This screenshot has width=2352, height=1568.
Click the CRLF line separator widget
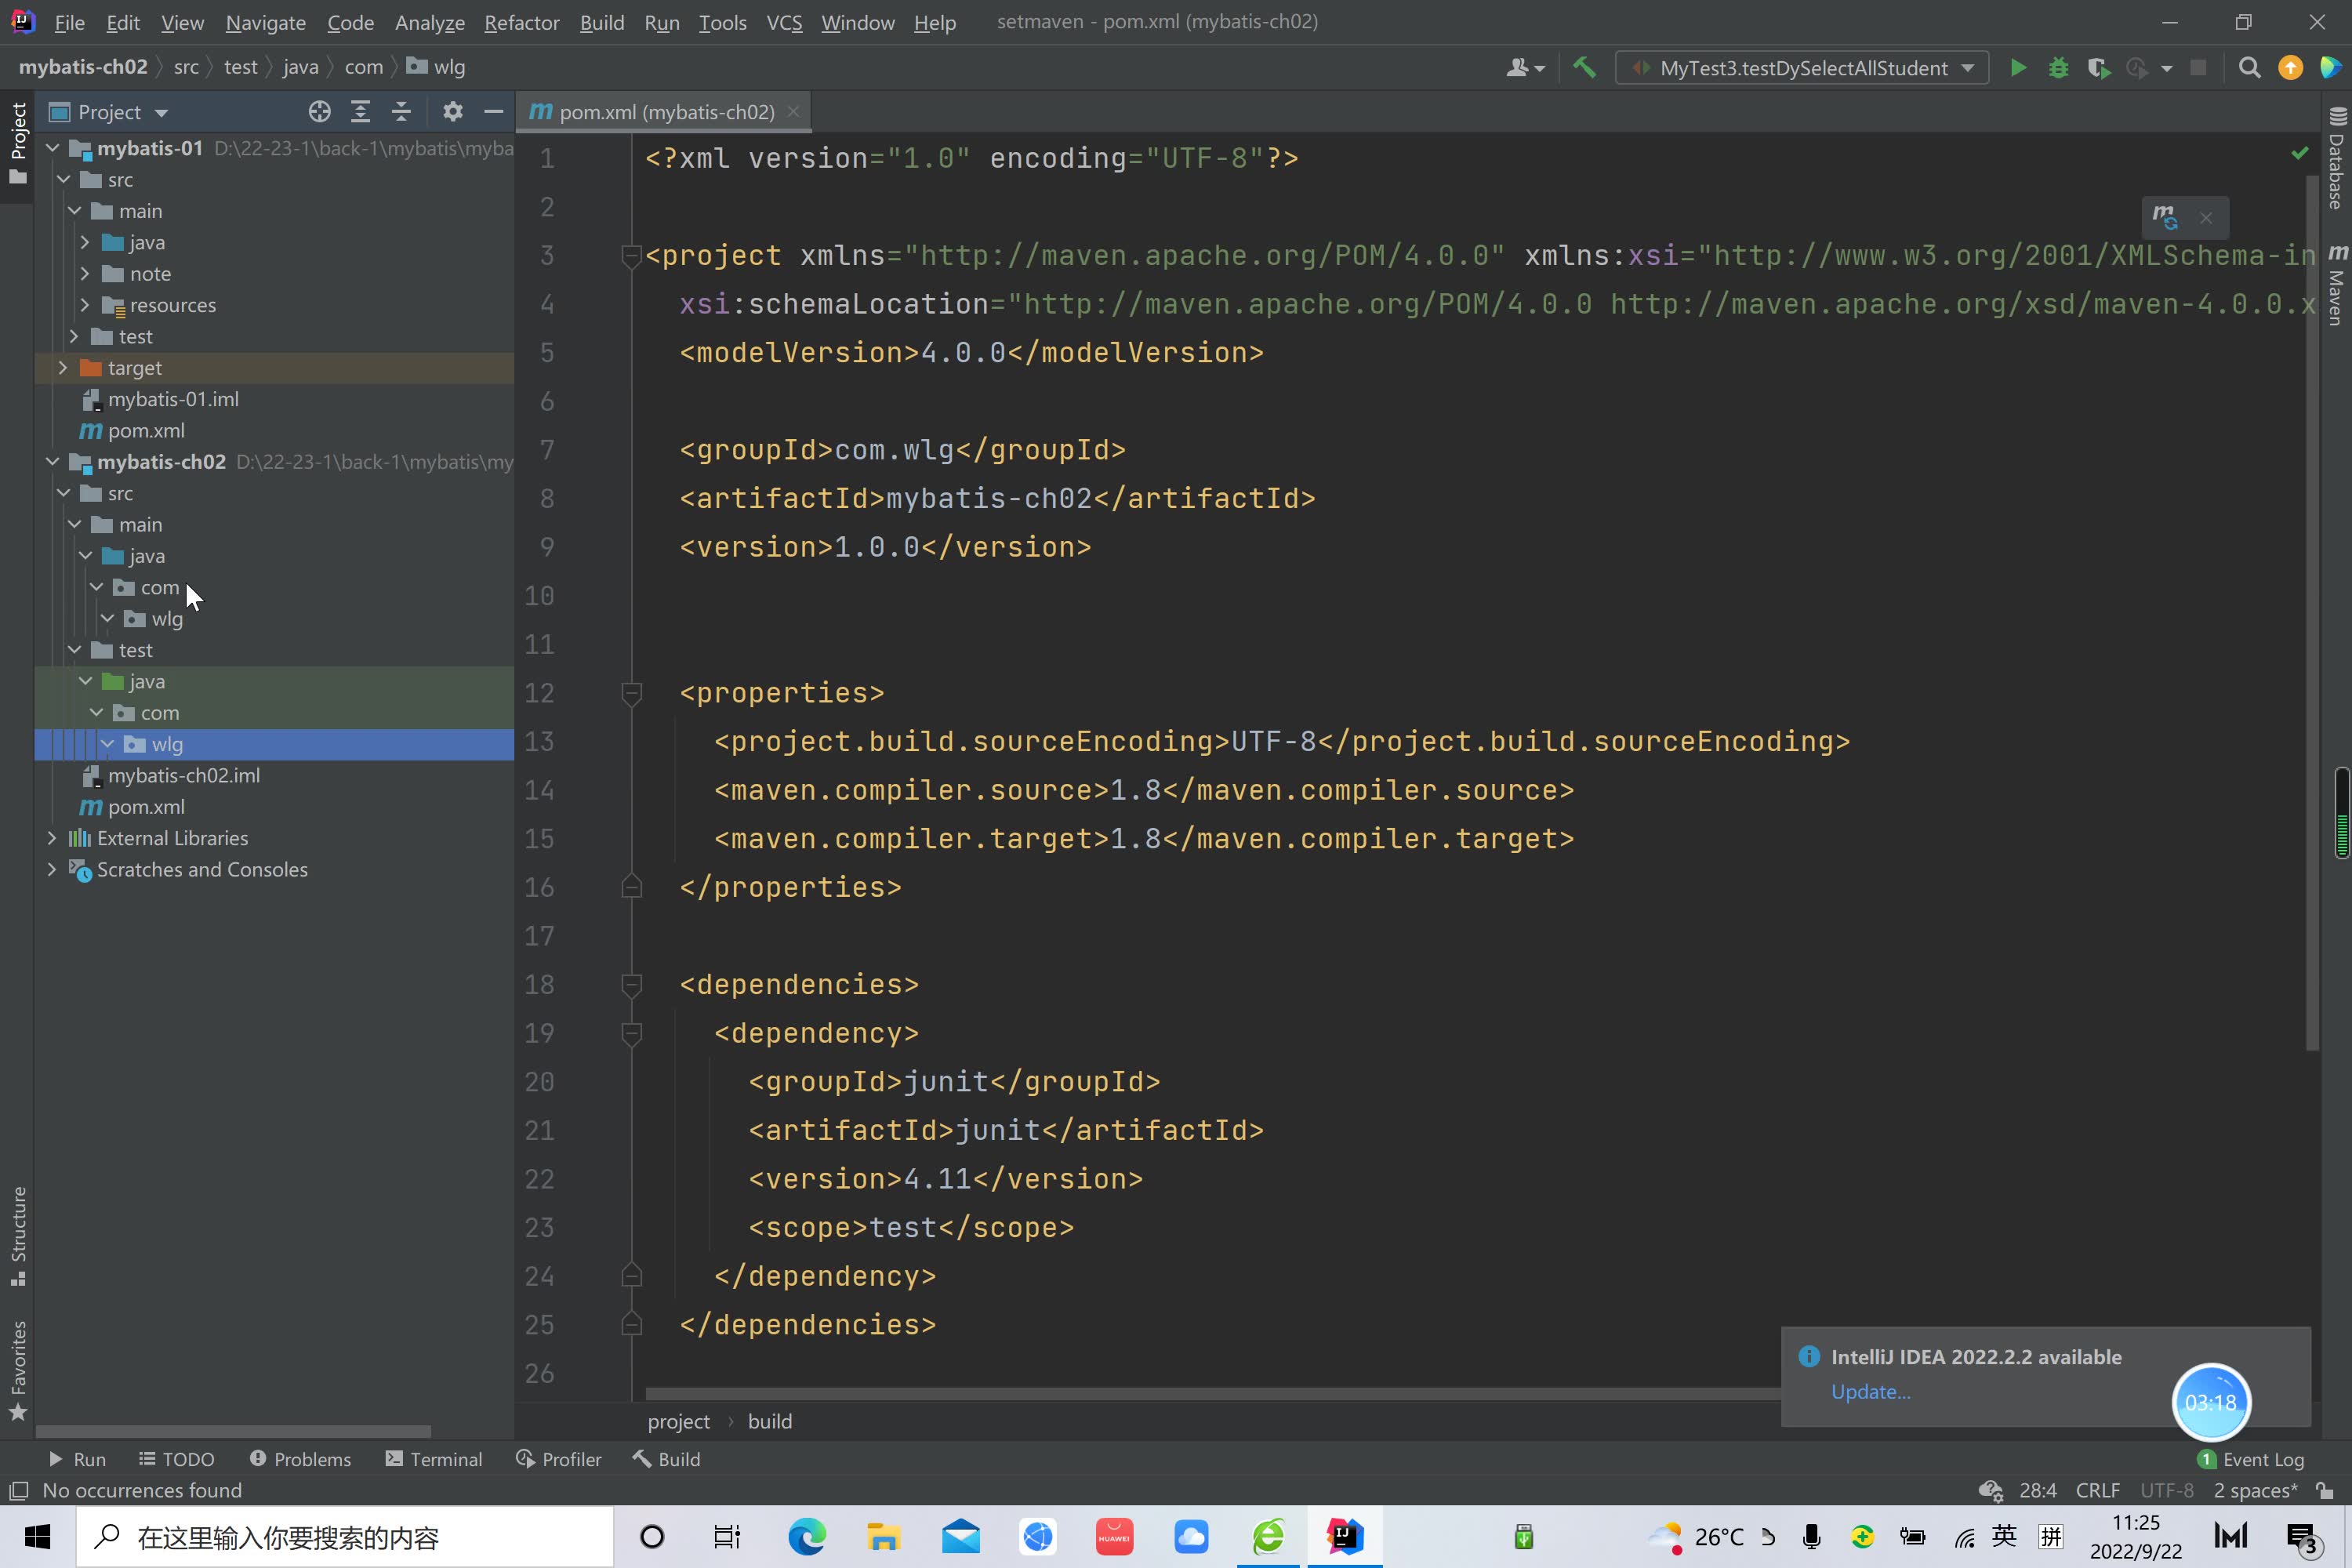(x=2097, y=1490)
